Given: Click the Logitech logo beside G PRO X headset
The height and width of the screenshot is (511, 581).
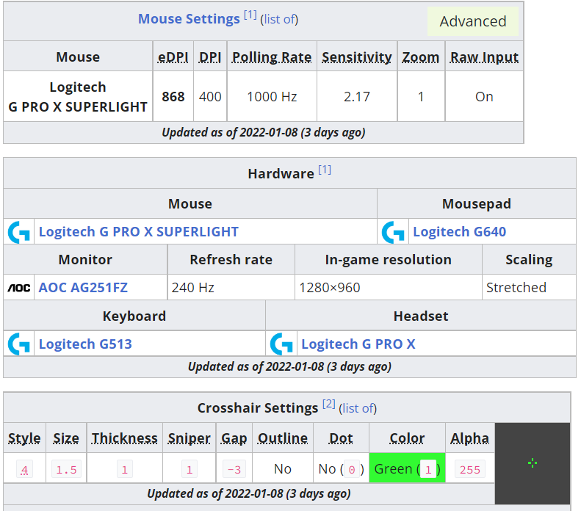Looking at the screenshot, I should pos(281,344).
